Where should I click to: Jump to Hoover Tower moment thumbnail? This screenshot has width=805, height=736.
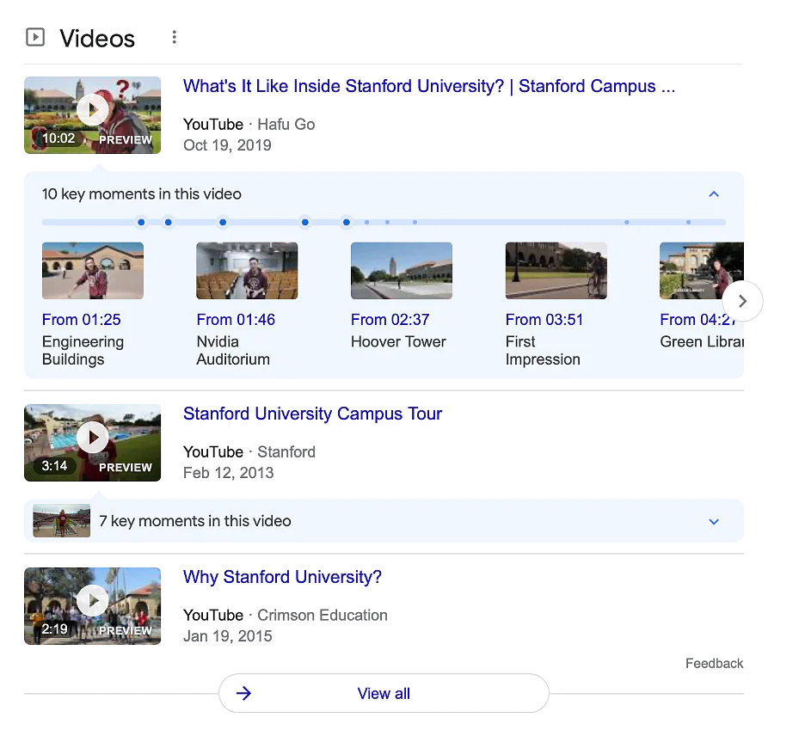click(x=402, y=271)
